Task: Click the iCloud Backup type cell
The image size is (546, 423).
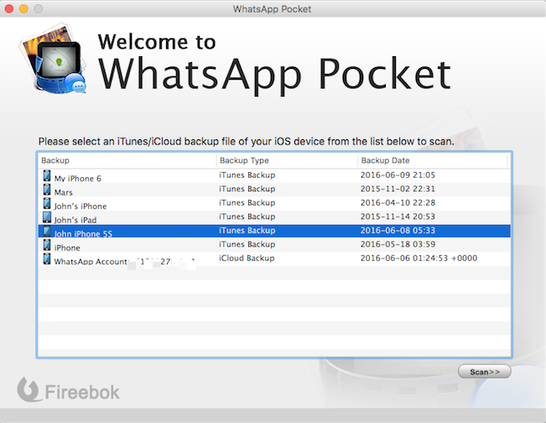Action: pos(247,258)
